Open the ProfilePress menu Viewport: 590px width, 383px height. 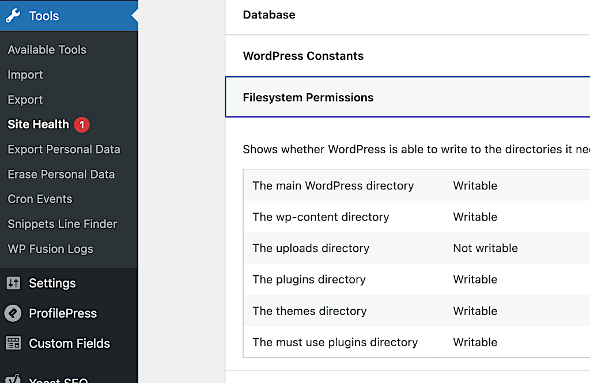point(69,313)
